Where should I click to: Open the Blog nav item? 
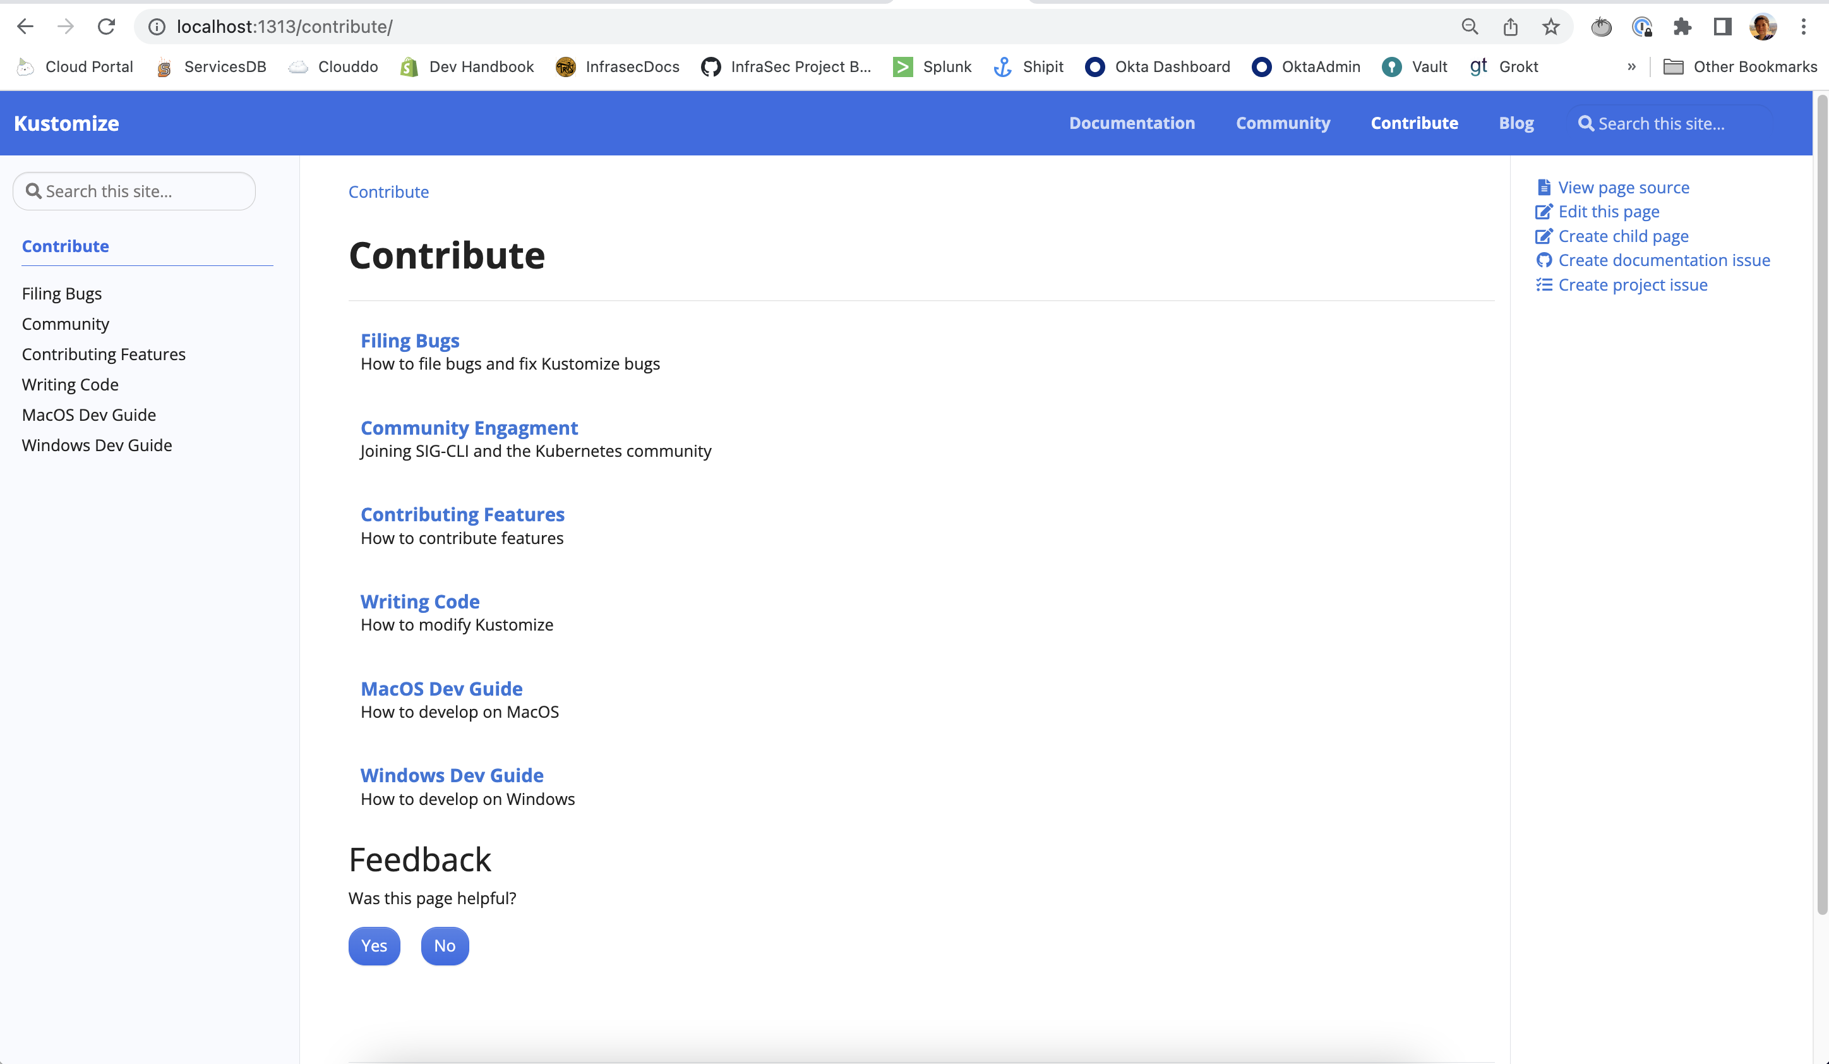(1516, 123)
